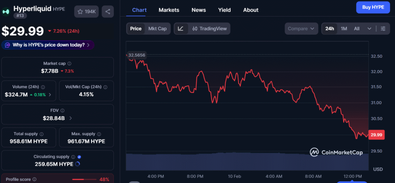Open the Yield tab

(224, 10)
